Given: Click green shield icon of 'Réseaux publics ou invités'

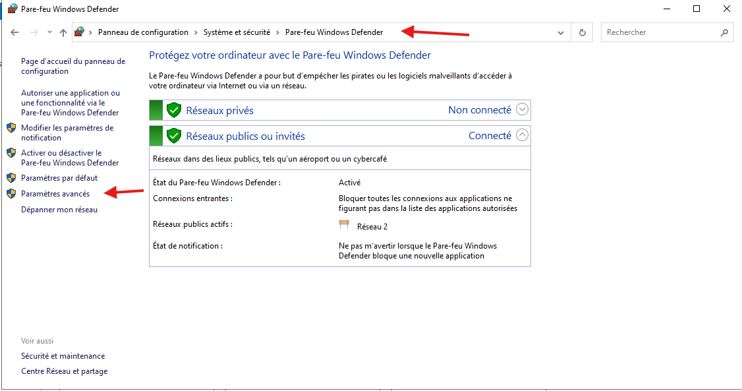Looking at the screenshot, I should click(x=174, y=136).
